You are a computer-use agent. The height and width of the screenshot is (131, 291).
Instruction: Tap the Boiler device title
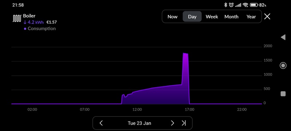[29, 16]
